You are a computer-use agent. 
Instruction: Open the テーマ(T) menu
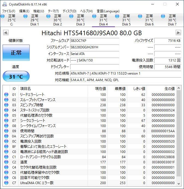click(x=54, y=11)
